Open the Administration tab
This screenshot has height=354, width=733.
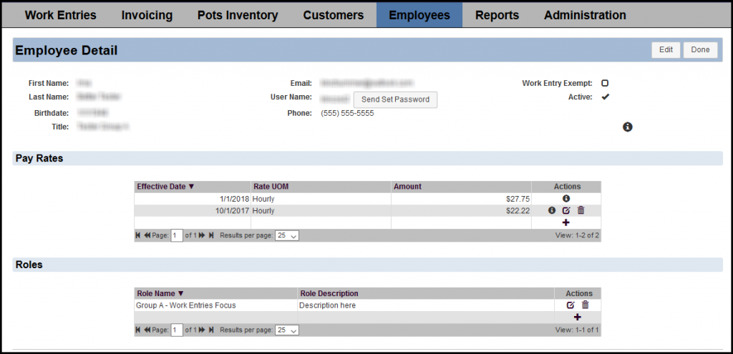pos(585,15)
